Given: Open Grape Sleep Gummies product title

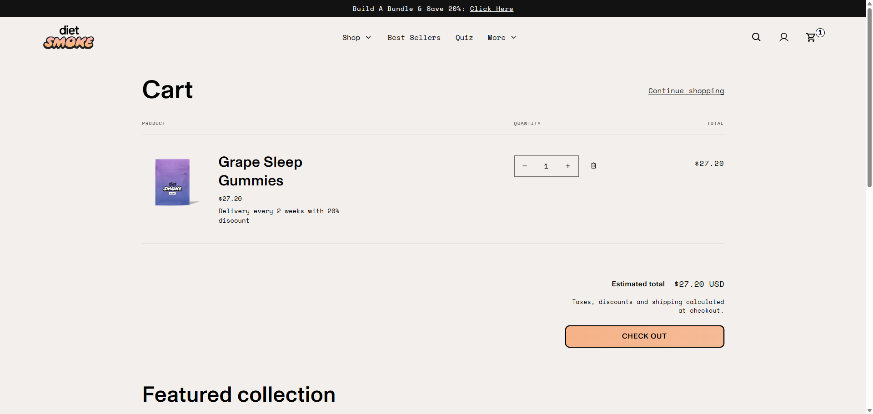Looking at the screenshot, I should [x=260, y=171].
